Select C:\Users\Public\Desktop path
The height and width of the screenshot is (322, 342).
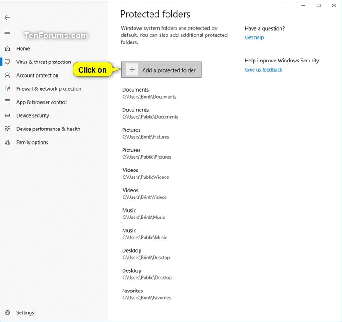(147, 277)
